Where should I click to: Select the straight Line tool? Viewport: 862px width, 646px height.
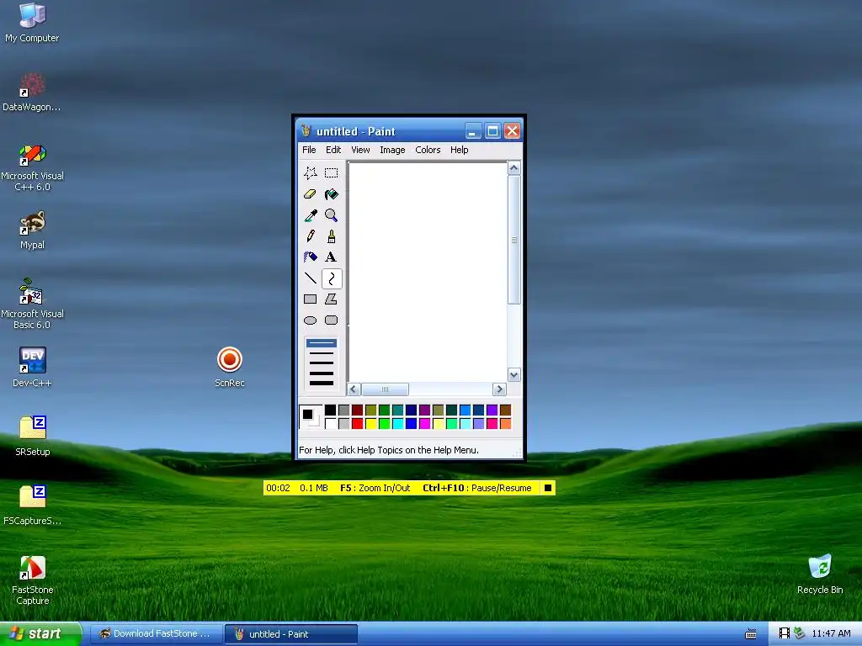point(310,278)
